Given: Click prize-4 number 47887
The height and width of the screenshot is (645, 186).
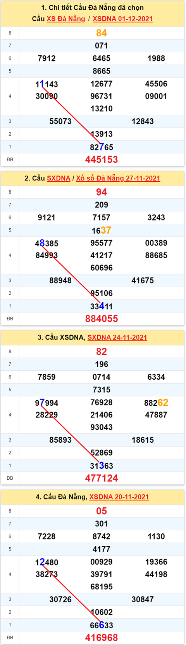Looking at the screenshot, I should [x=156, y=415].
